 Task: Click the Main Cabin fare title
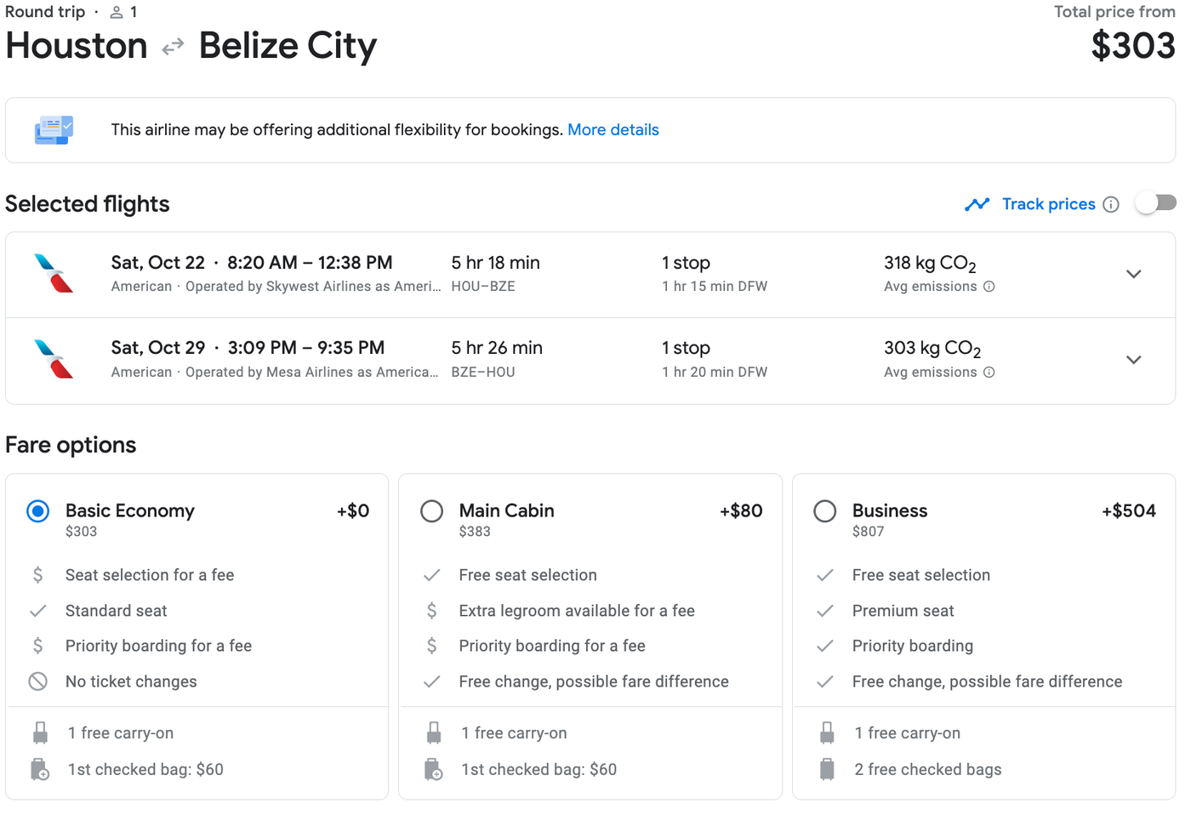506,510
